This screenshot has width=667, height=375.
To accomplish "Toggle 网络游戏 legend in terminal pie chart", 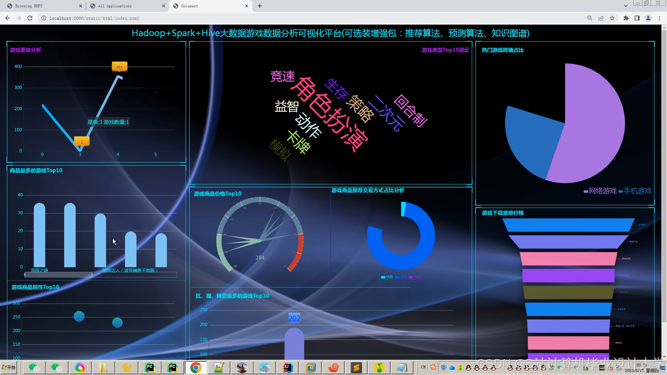I will point(600,191).
